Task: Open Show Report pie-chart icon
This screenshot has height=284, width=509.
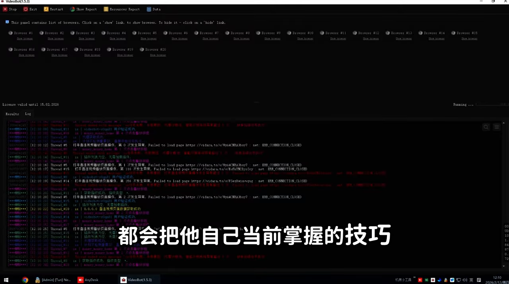Action: pos(72,9)
